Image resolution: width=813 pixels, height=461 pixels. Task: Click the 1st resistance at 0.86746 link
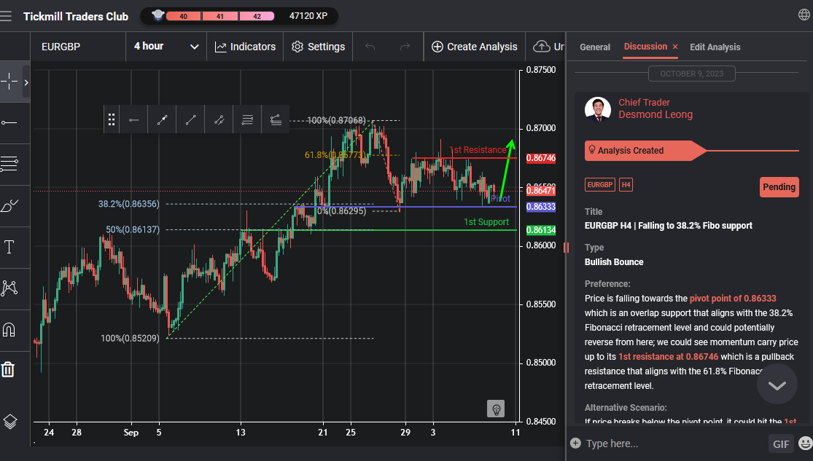(669, 357)
